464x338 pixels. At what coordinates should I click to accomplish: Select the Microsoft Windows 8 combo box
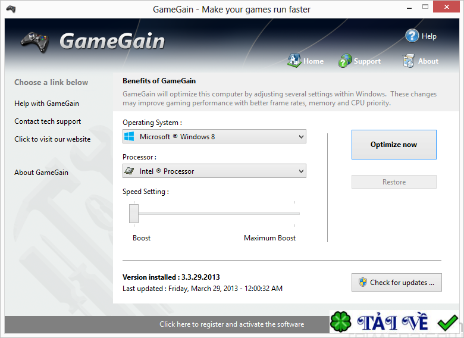click(214, 136)
